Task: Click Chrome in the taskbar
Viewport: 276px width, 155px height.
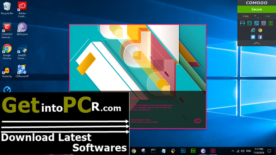Action: [134, 151]
